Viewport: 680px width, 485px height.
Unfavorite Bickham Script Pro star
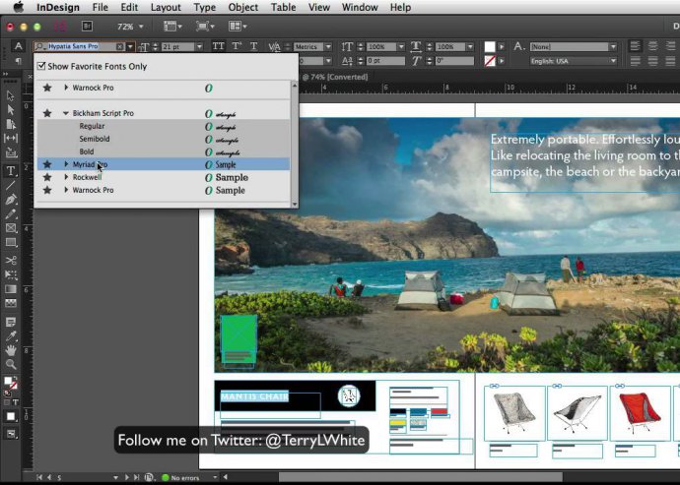coord(47,113)
